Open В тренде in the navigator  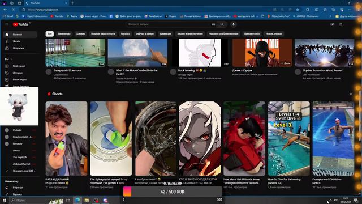pyautogui.click(x=20, y=188)
